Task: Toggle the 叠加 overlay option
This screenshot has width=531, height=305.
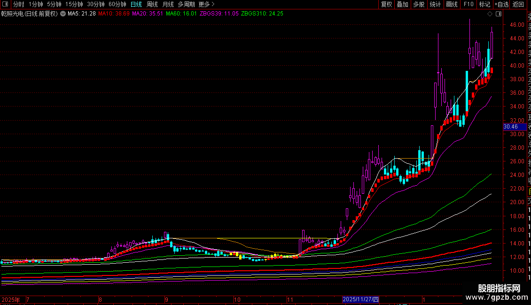Action: [402, 4]
